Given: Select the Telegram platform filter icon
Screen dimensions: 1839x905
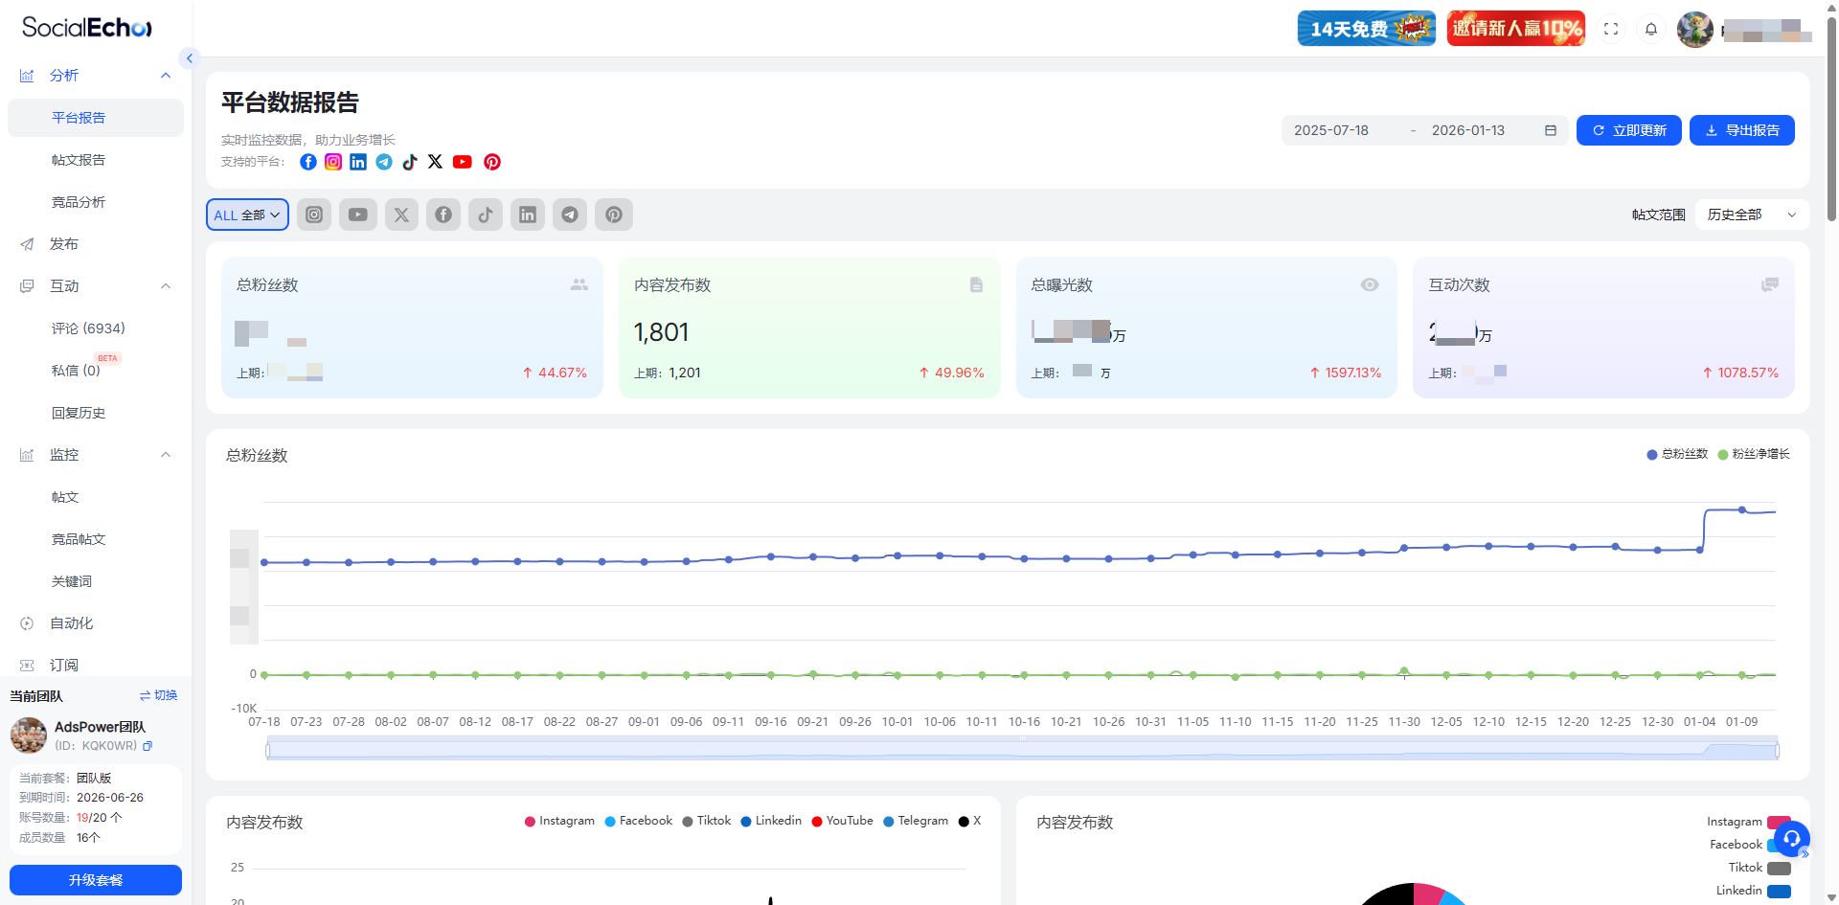Looking at the screenshot, I should click(x=570, y=215).
